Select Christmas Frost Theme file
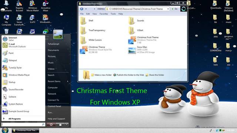237x133 pixels. 143,40
